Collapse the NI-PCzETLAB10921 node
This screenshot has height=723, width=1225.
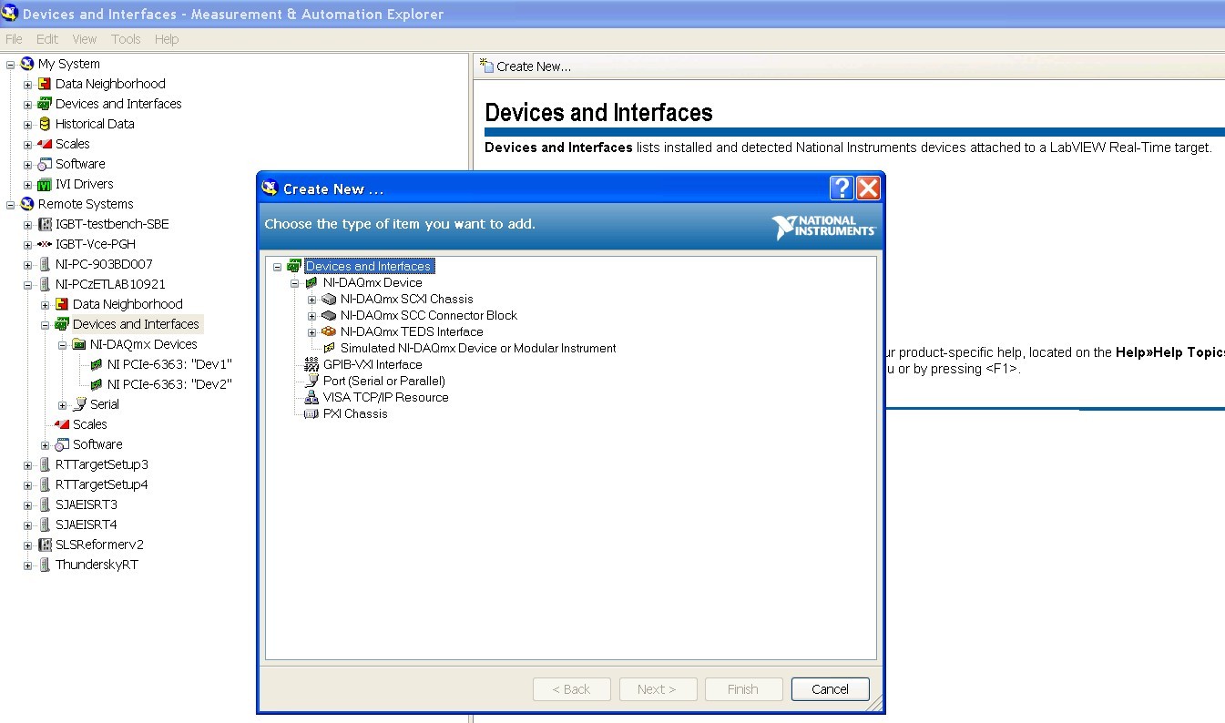click(27, 284)
